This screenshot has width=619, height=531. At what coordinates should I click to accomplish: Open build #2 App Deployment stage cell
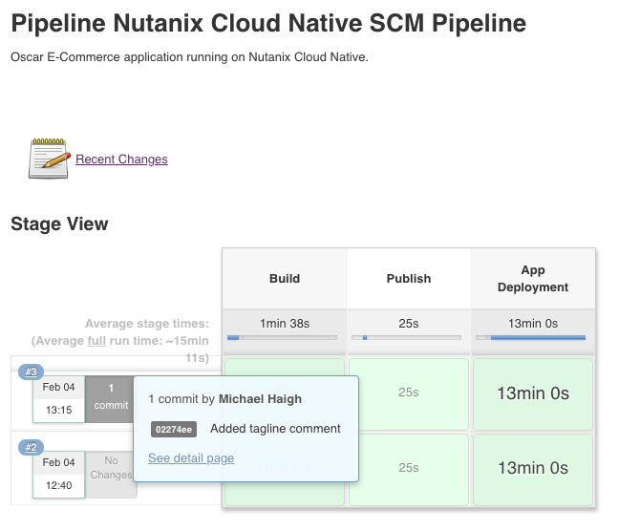533,470
